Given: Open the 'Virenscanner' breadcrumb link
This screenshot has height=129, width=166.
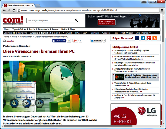Looking at the screenshot, I should 26,36.
